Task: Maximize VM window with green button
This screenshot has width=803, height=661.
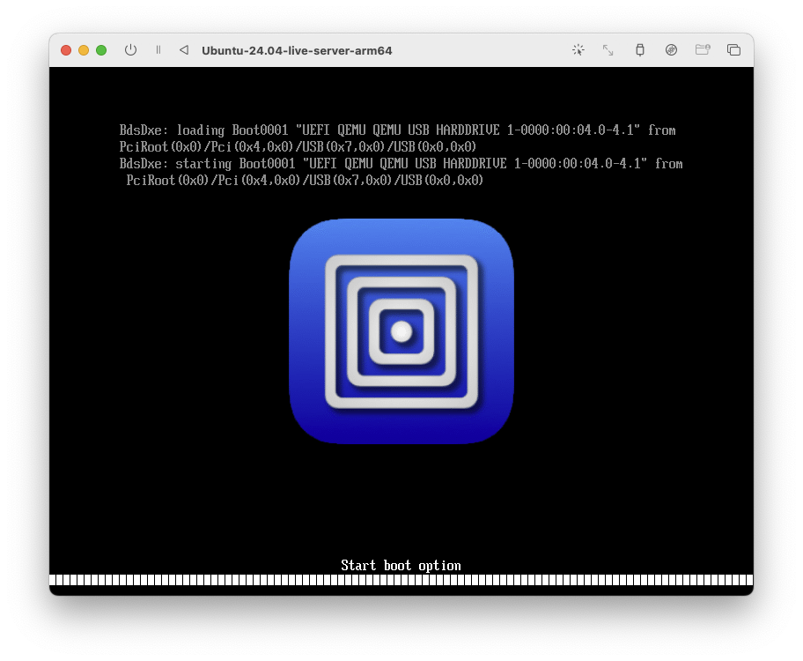Action: coord(101,50)
